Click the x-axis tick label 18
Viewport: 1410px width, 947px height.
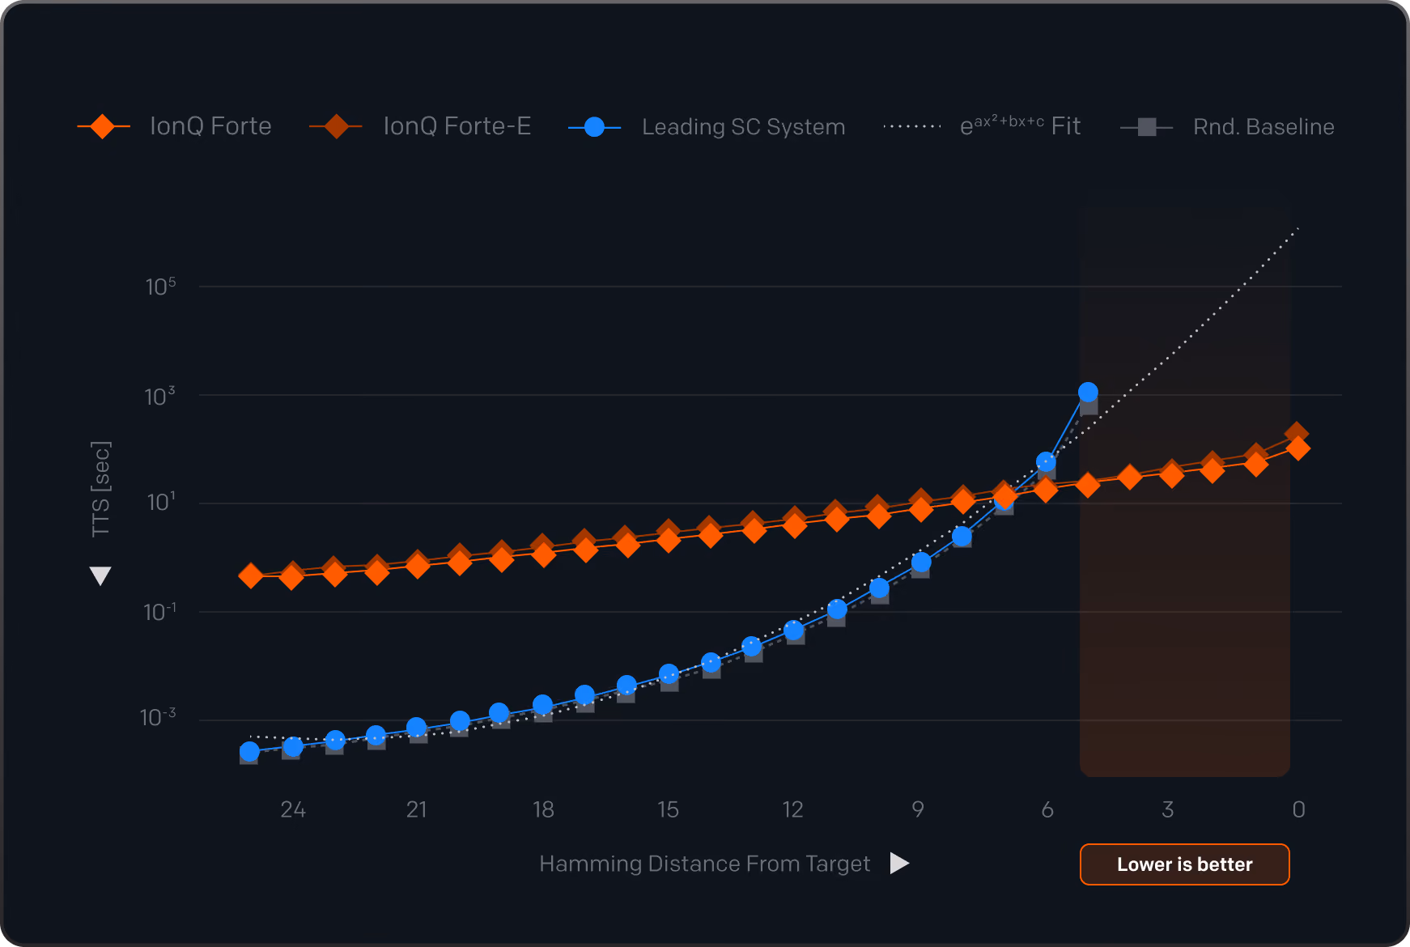pos(543,809)
